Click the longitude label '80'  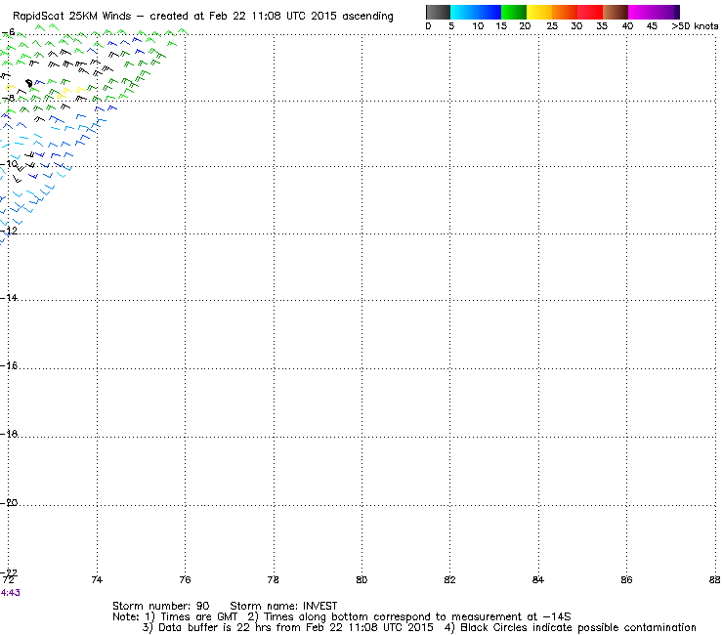click(x=361, y=579)
